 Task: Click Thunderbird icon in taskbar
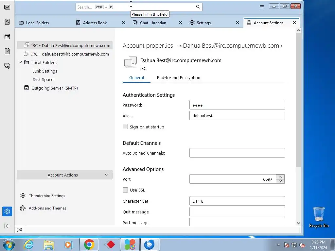click(x=149, y=244)
